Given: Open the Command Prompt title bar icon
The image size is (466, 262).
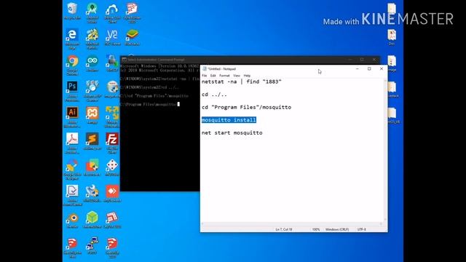Looking at the screenshot, I should 125,60.
